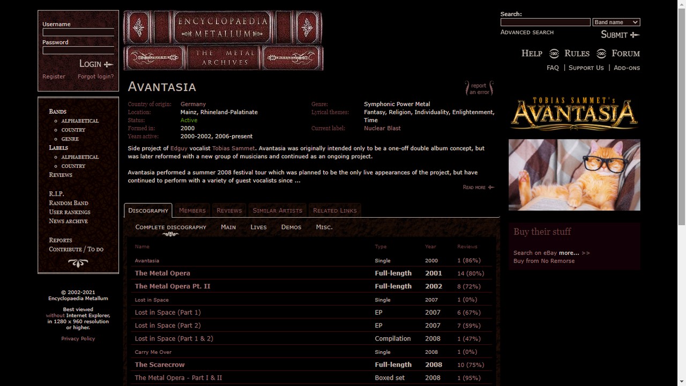Open the R.I.P. sidebar link
The height and width of the screenshot is (386, 686).
coord(56,194)
